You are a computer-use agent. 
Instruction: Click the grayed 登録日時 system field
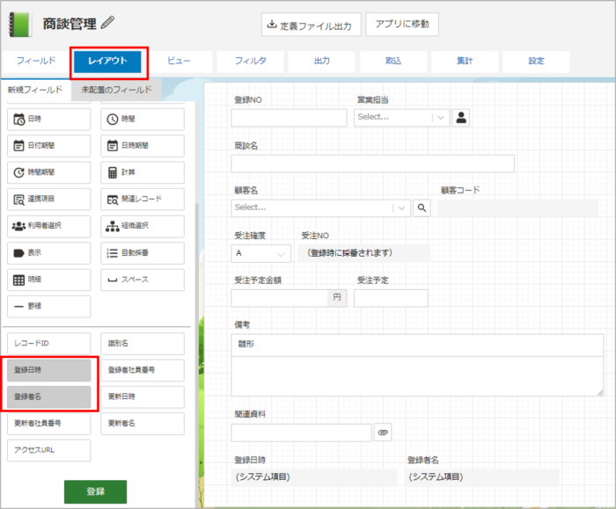(48, 370)
